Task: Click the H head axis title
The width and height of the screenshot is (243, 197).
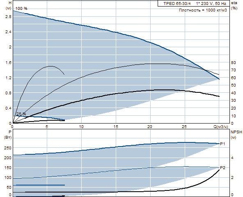Action: click(x=10, y=2)
